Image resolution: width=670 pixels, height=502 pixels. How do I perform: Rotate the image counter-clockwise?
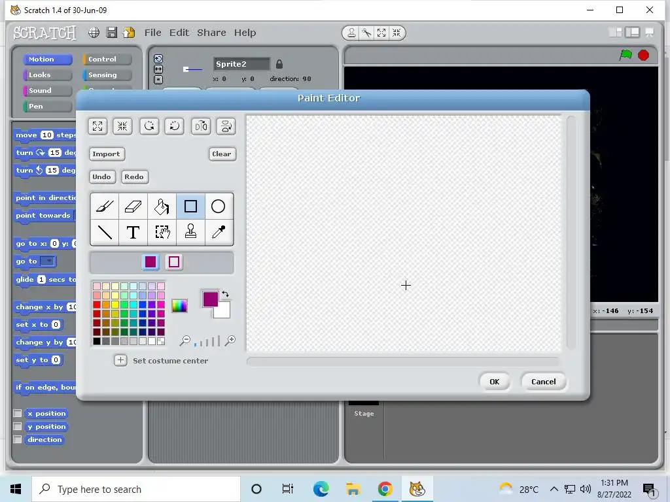point(149,126)
